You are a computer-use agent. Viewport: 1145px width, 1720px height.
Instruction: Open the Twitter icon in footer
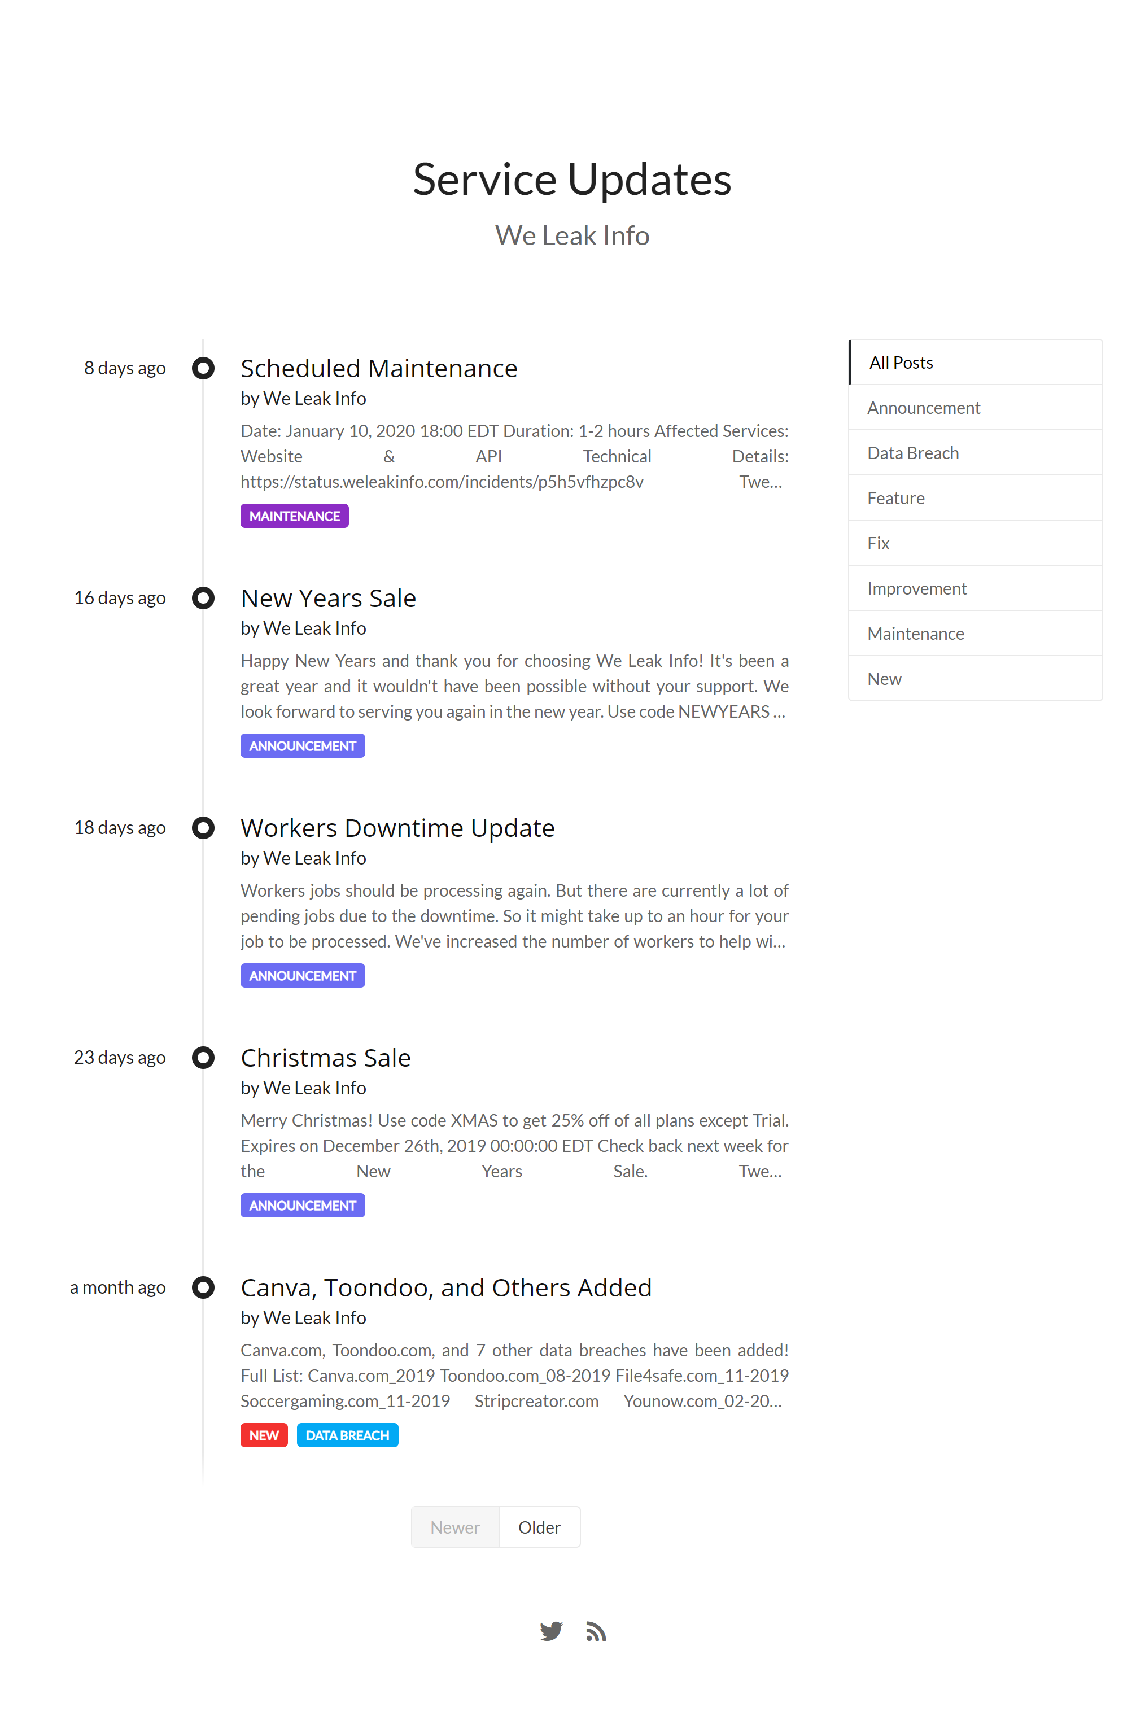551,1631
